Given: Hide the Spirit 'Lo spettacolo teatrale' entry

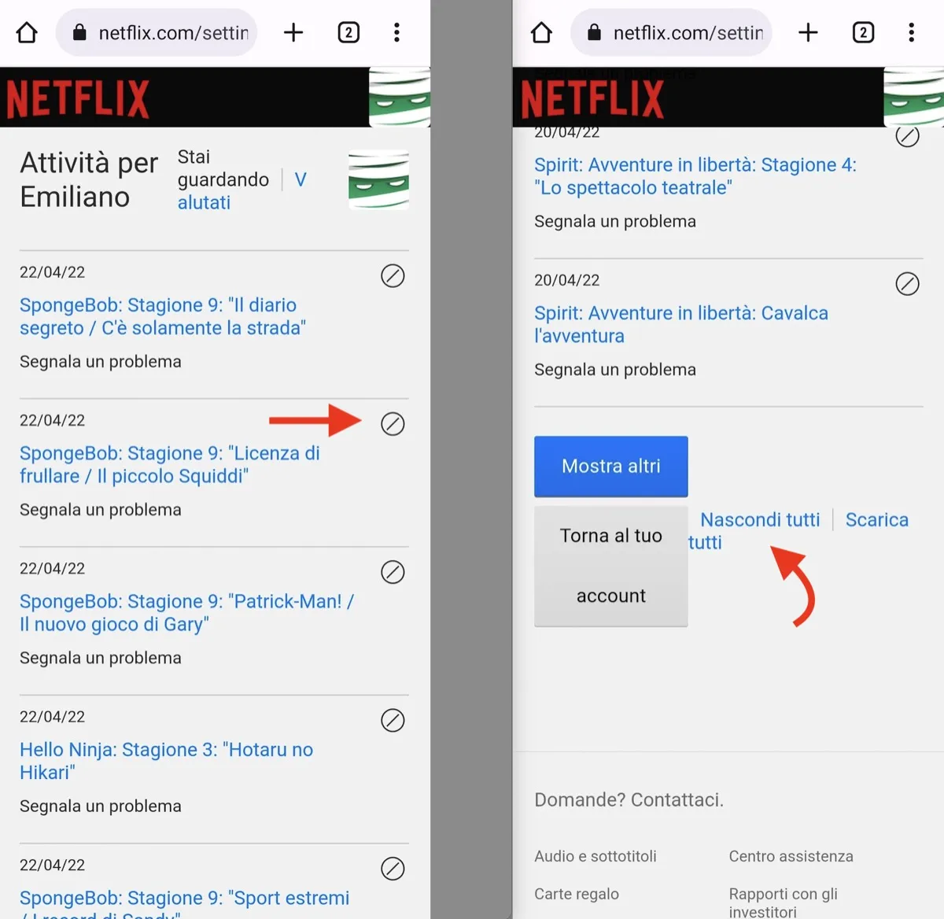Looking at the screenshot, I should [x=908, y=135].
